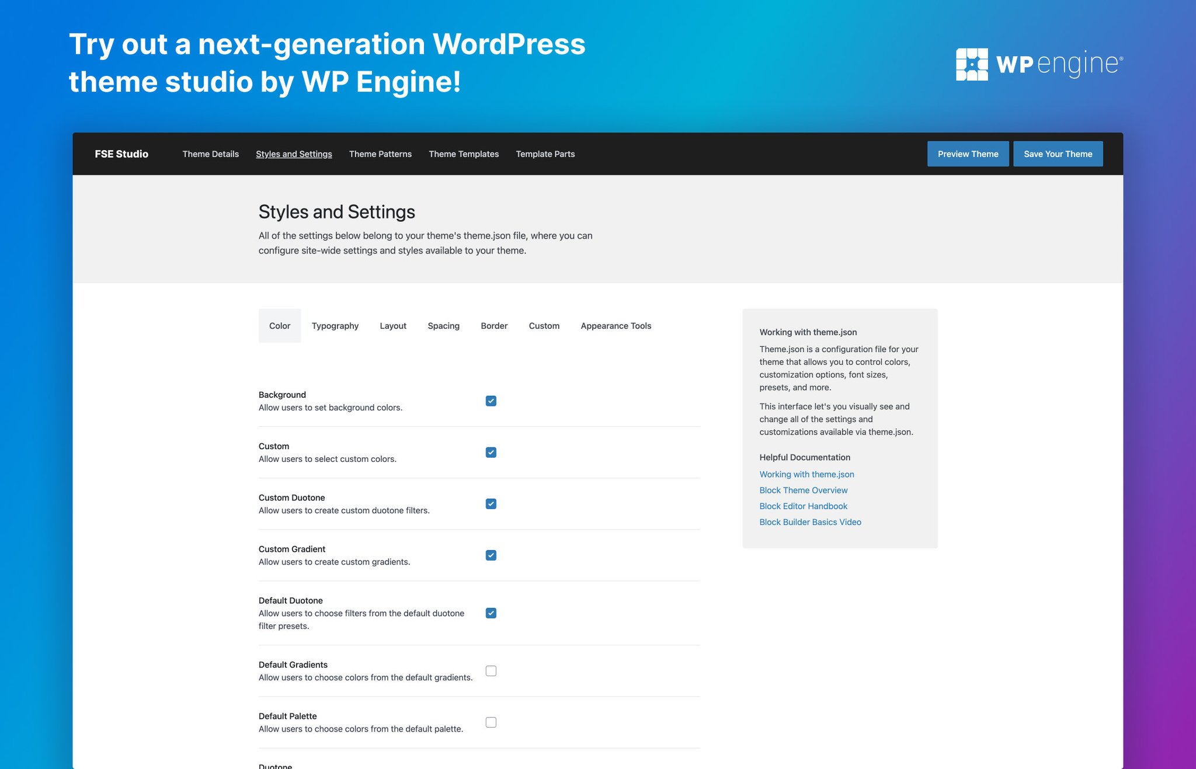
Task: Open the Spacing settings tab
Action: coord(443,326)
